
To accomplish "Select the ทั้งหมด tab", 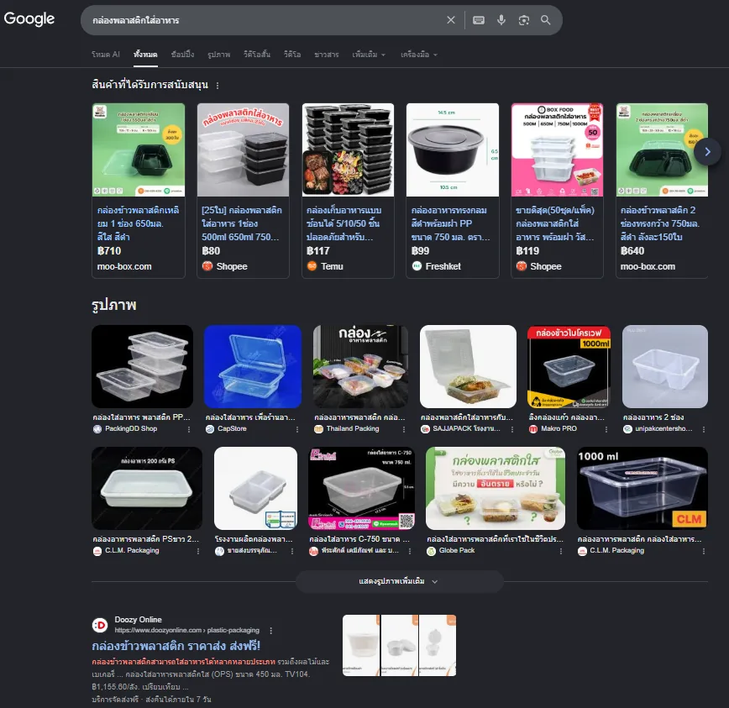I will pyautogui.click(x=145, y=55).
